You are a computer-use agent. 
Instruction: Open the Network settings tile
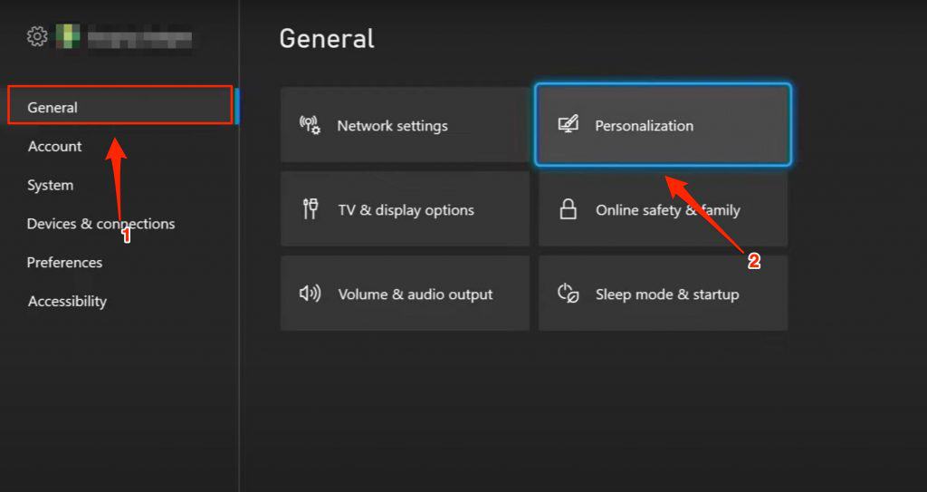(x=405, y=125)
